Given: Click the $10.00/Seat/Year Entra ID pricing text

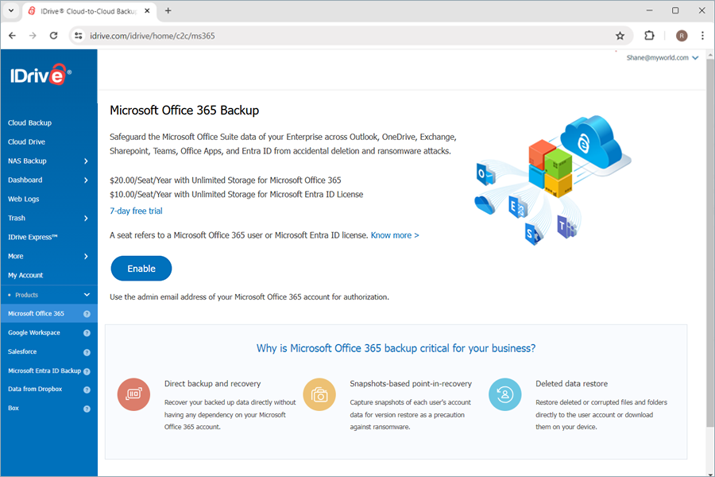Looking at the screenshot, I should click(x=236, y=195).
